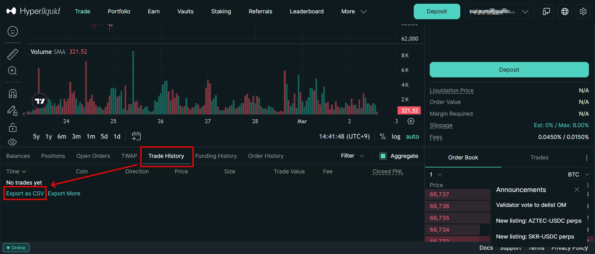Open the Referrals page
Viewport: 595px width, 254px height.
point(260,11)
